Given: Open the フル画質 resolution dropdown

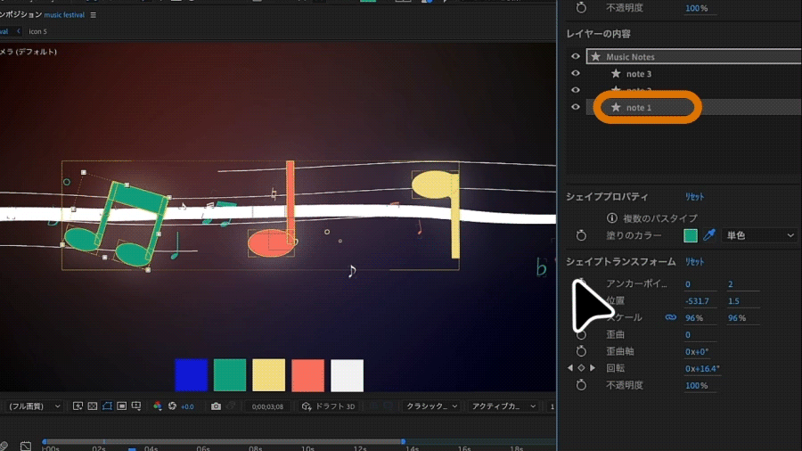Looking at the screenshot, I should 33,406.
